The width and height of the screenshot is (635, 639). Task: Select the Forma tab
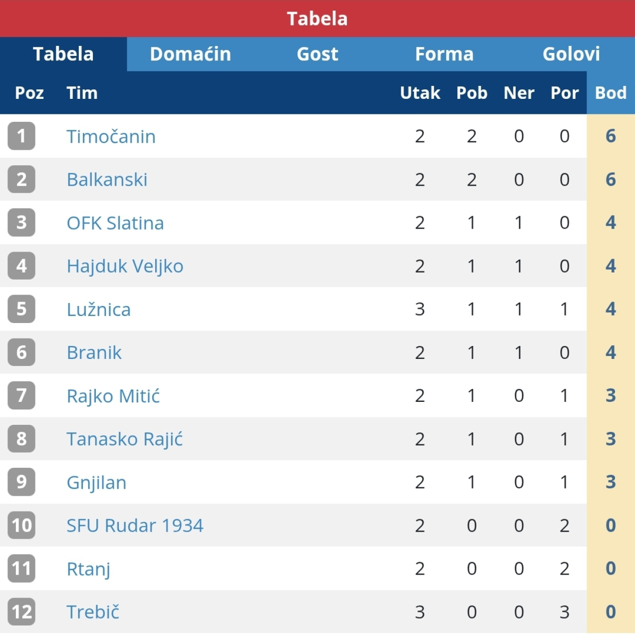(444, 54)
